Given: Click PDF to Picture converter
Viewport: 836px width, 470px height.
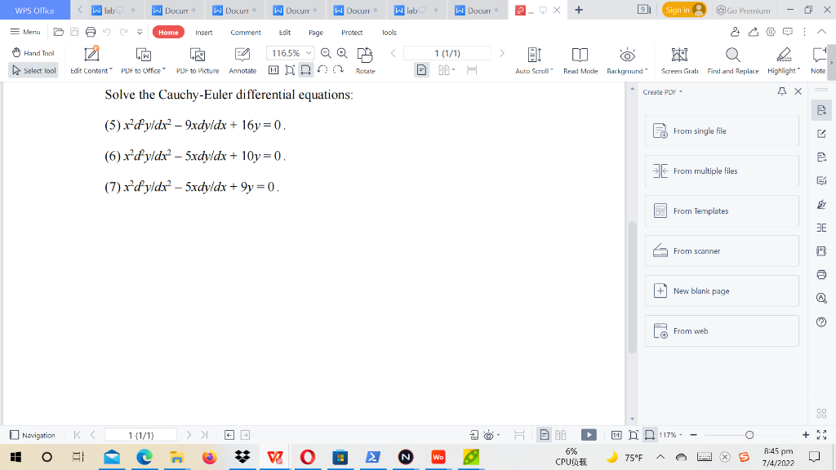Looking at the screenshot, I should 198,59.
